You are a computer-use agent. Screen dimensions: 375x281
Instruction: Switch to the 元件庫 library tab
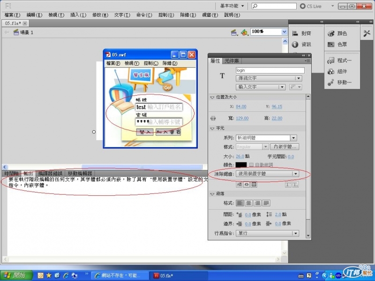[232, 61]
